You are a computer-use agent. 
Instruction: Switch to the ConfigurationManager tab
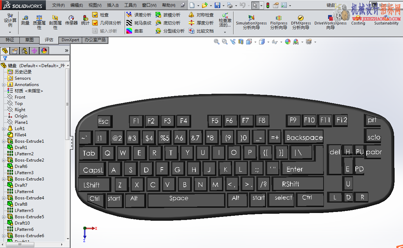click(25, 51)
